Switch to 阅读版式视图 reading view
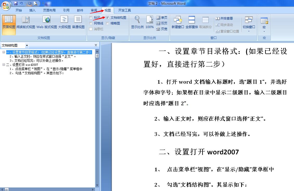 coord(26,22)
